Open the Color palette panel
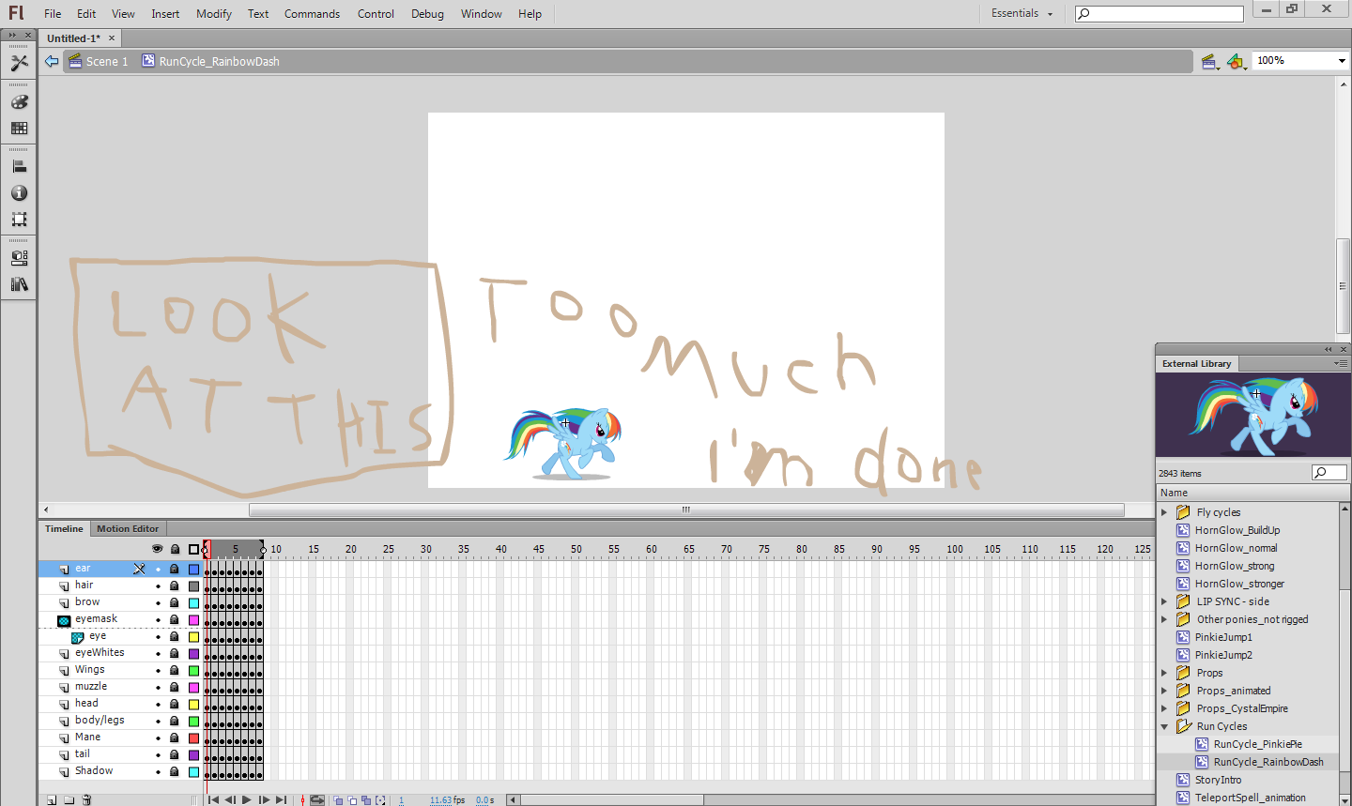This screenshot has width=1352, height=806. [19, 102]
